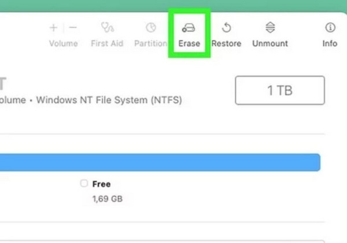347x243 pixels.
Task: Click the Partition label
Action: [x=151, y=43]
